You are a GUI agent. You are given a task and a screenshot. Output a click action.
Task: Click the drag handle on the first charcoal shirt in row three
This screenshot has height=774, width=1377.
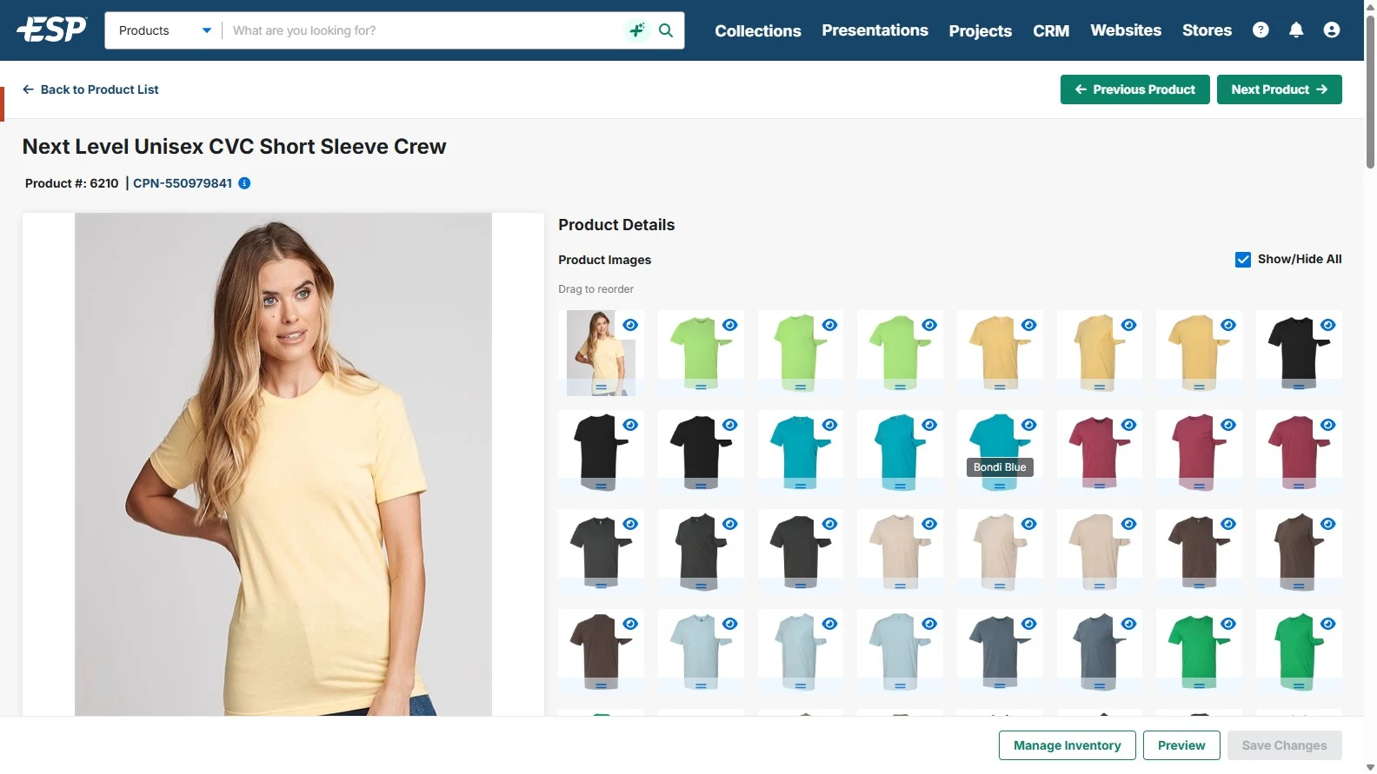click(x=601, y=586)
